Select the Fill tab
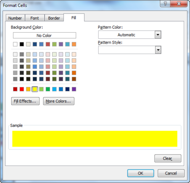Image resolution: width=190 pixels, height=183 pixels. point(74,18)
